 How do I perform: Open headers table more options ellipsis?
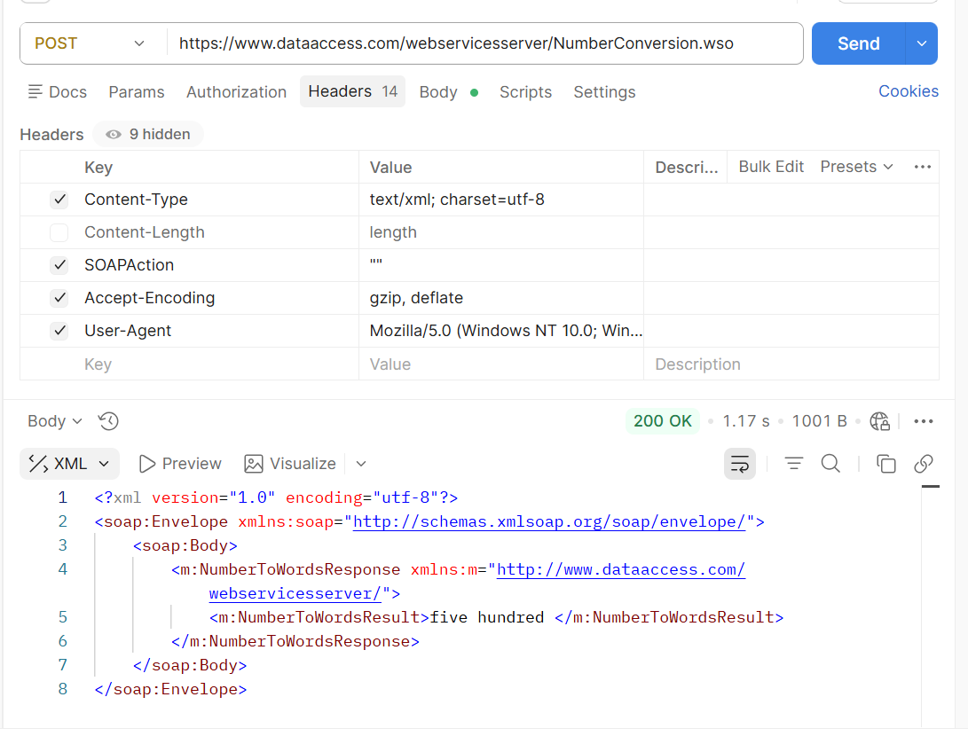click(x=923, y=167)
